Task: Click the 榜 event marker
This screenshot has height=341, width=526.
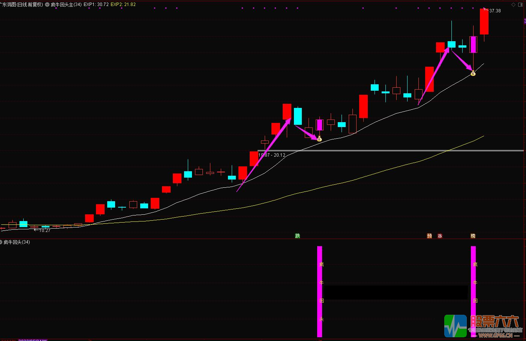Action: (x=473, y=236)
